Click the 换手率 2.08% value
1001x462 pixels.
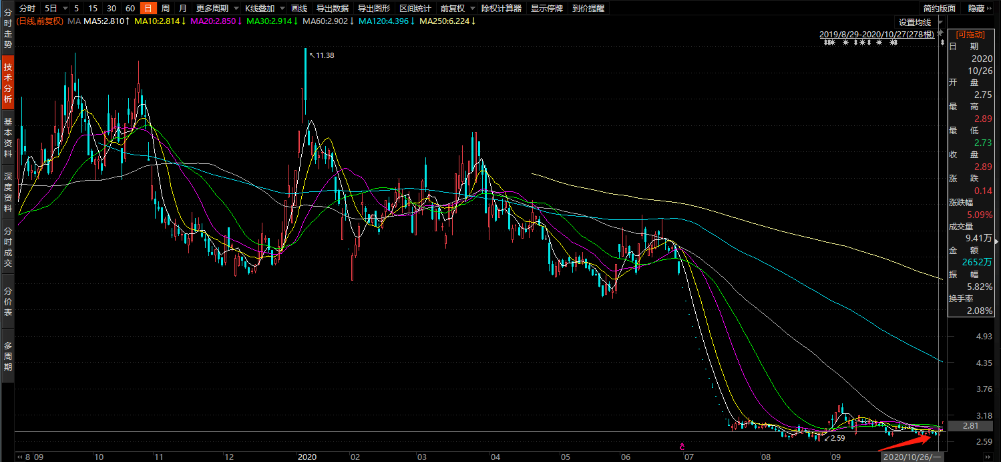click(980, 311)
